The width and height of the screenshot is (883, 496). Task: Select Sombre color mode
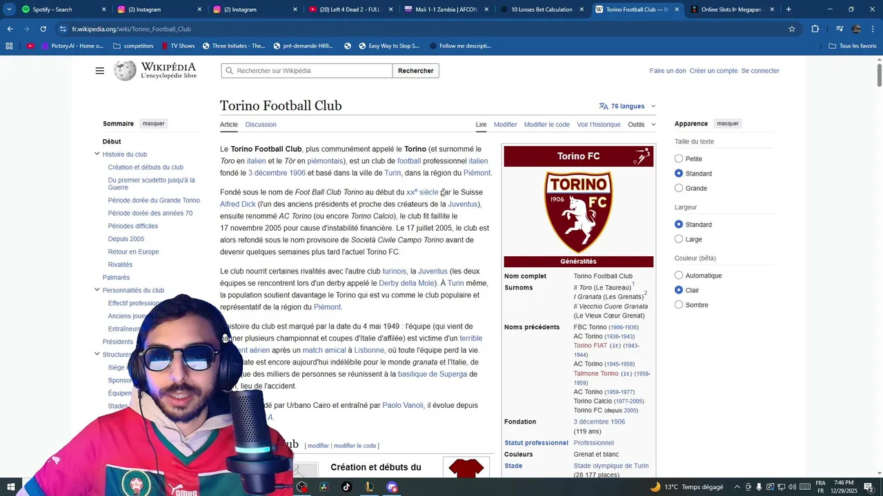pyautogui.click(x=679, y=304)
